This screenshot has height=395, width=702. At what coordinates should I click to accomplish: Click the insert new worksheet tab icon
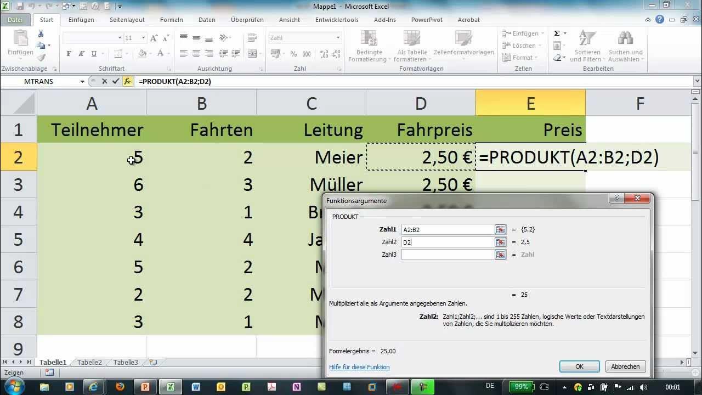pyautogui.click(x=153, y=363)
